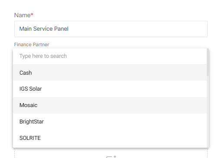This screenshot has width=222, height=158.
Task: Choose SOLRITE finance partner option
Action: pyautogui.click(x=110, y=138)
